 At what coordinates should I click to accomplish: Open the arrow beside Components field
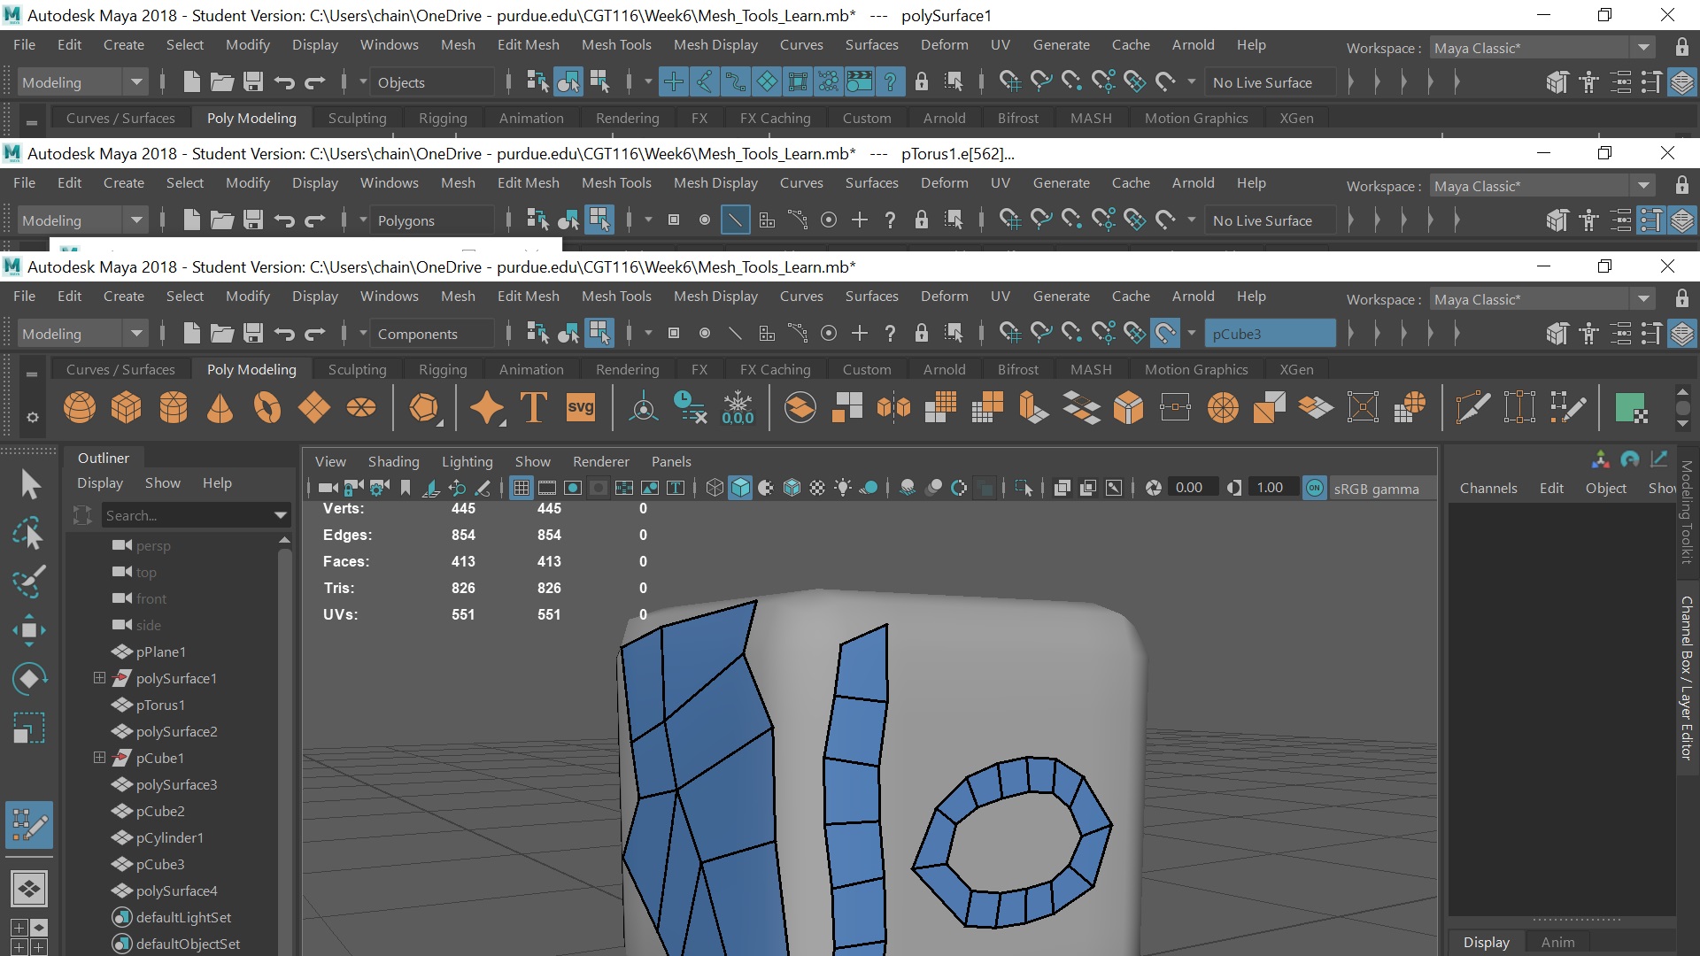click(x=363, y=334)
